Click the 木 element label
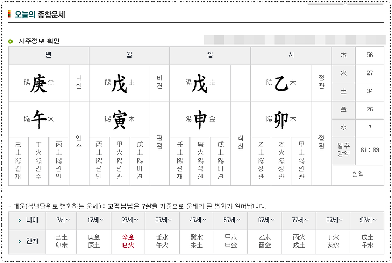 click(x=344, y=55)
